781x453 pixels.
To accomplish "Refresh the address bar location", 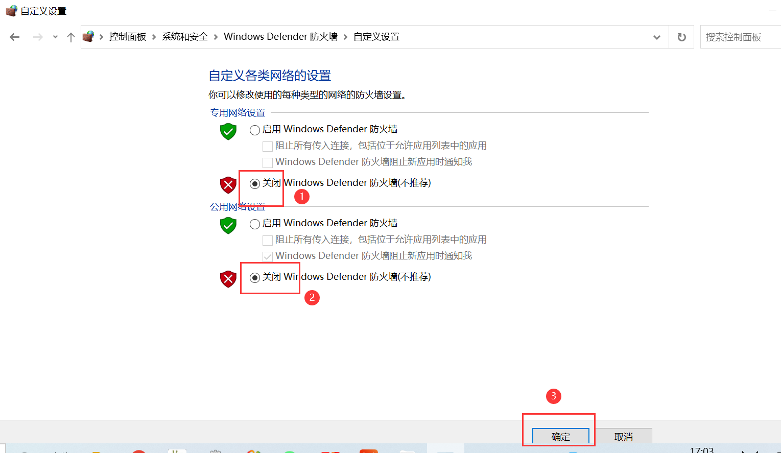I will click(x=681, y=37).
